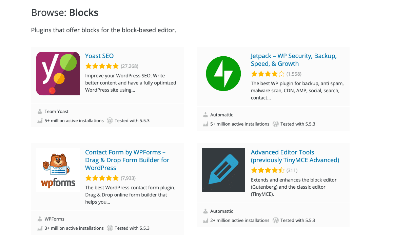Viewport: 393px width, 245px height.
Task: Click Automattic author name under Jetpack
Action: click(x=222, y=115)
